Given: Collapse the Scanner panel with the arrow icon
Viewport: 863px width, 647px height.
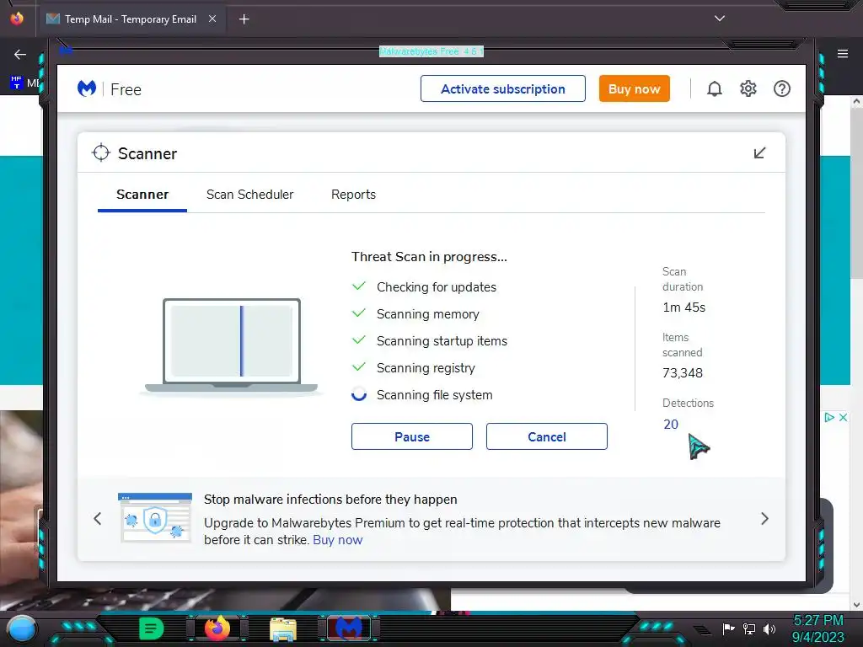Looking at the screenshot, I should (759, 153).
